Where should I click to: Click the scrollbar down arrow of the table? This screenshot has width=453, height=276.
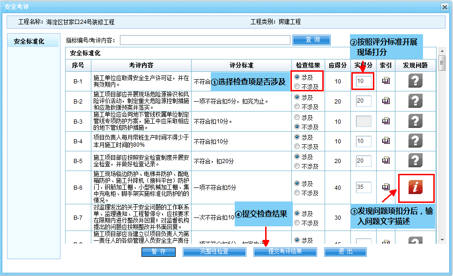coord(441,239)
